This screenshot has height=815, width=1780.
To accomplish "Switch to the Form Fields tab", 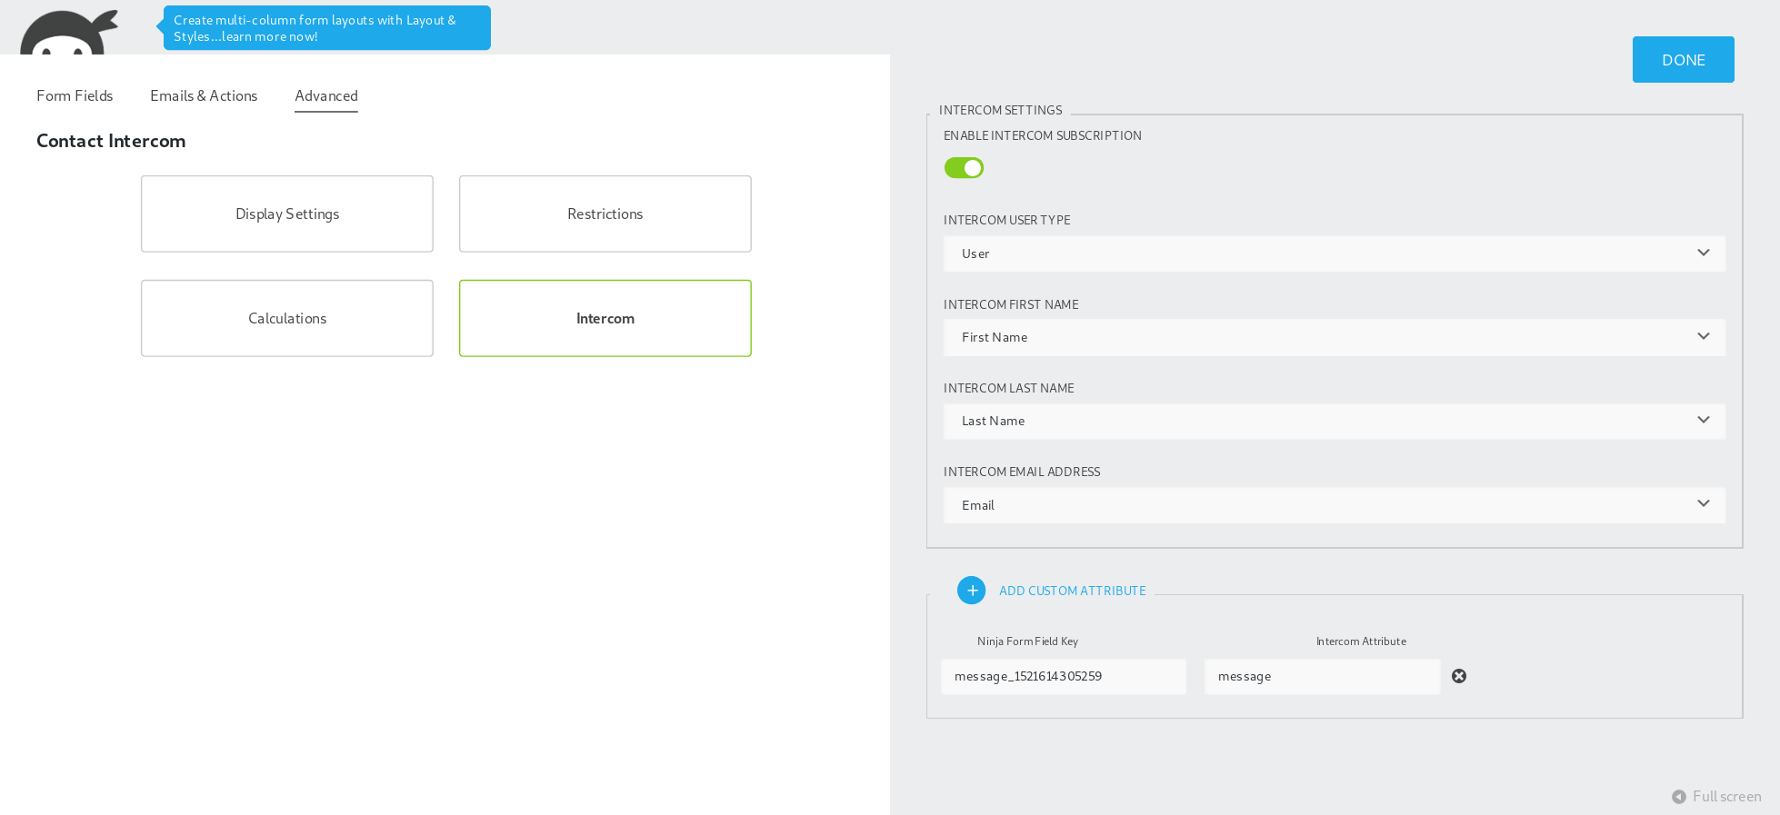I will coord(75,95).
